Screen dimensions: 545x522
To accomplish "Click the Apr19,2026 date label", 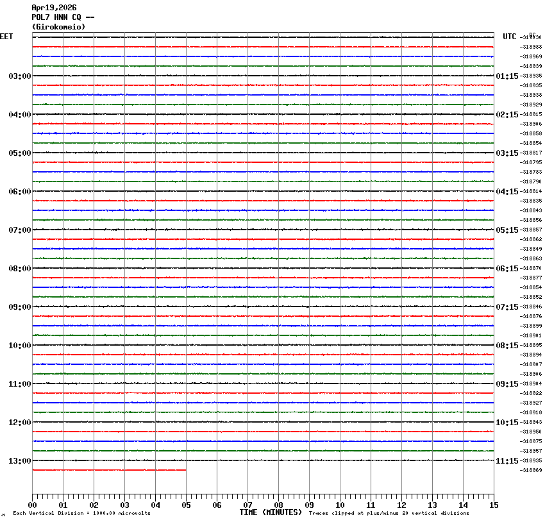I will [x=54, y=8].
